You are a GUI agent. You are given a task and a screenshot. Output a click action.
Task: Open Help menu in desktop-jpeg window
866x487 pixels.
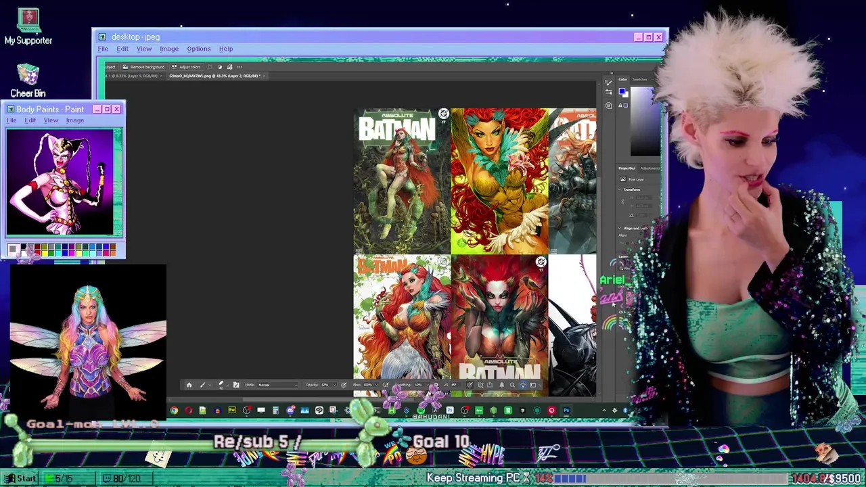(x=226, y=49)
